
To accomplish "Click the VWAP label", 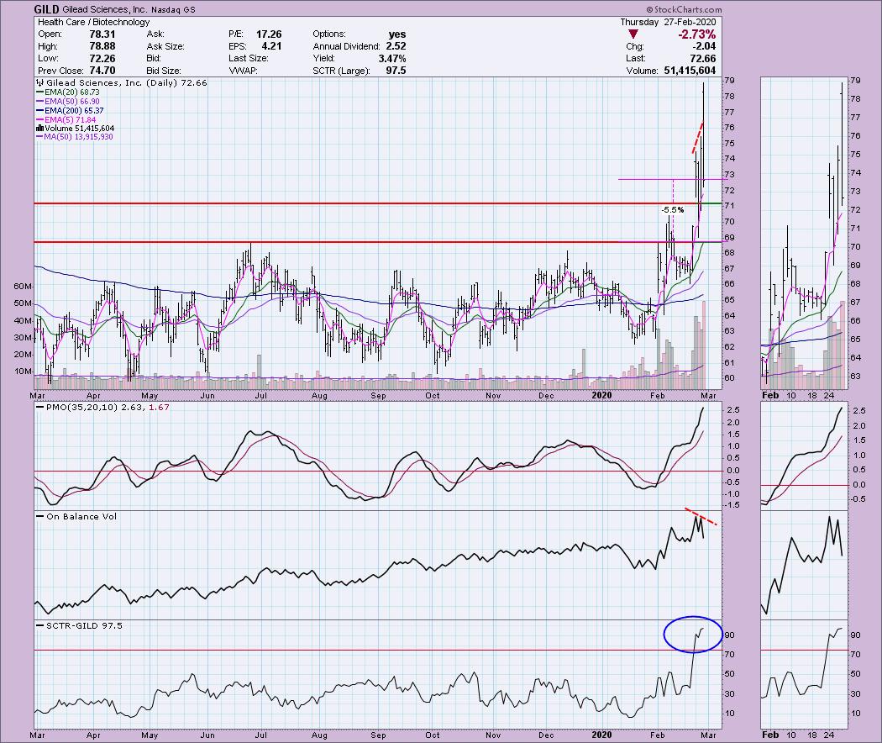I will click(244, 71).
